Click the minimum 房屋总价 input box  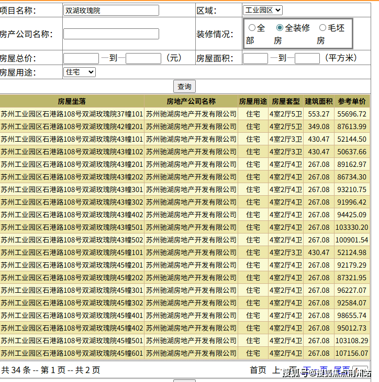coord(81,58)
